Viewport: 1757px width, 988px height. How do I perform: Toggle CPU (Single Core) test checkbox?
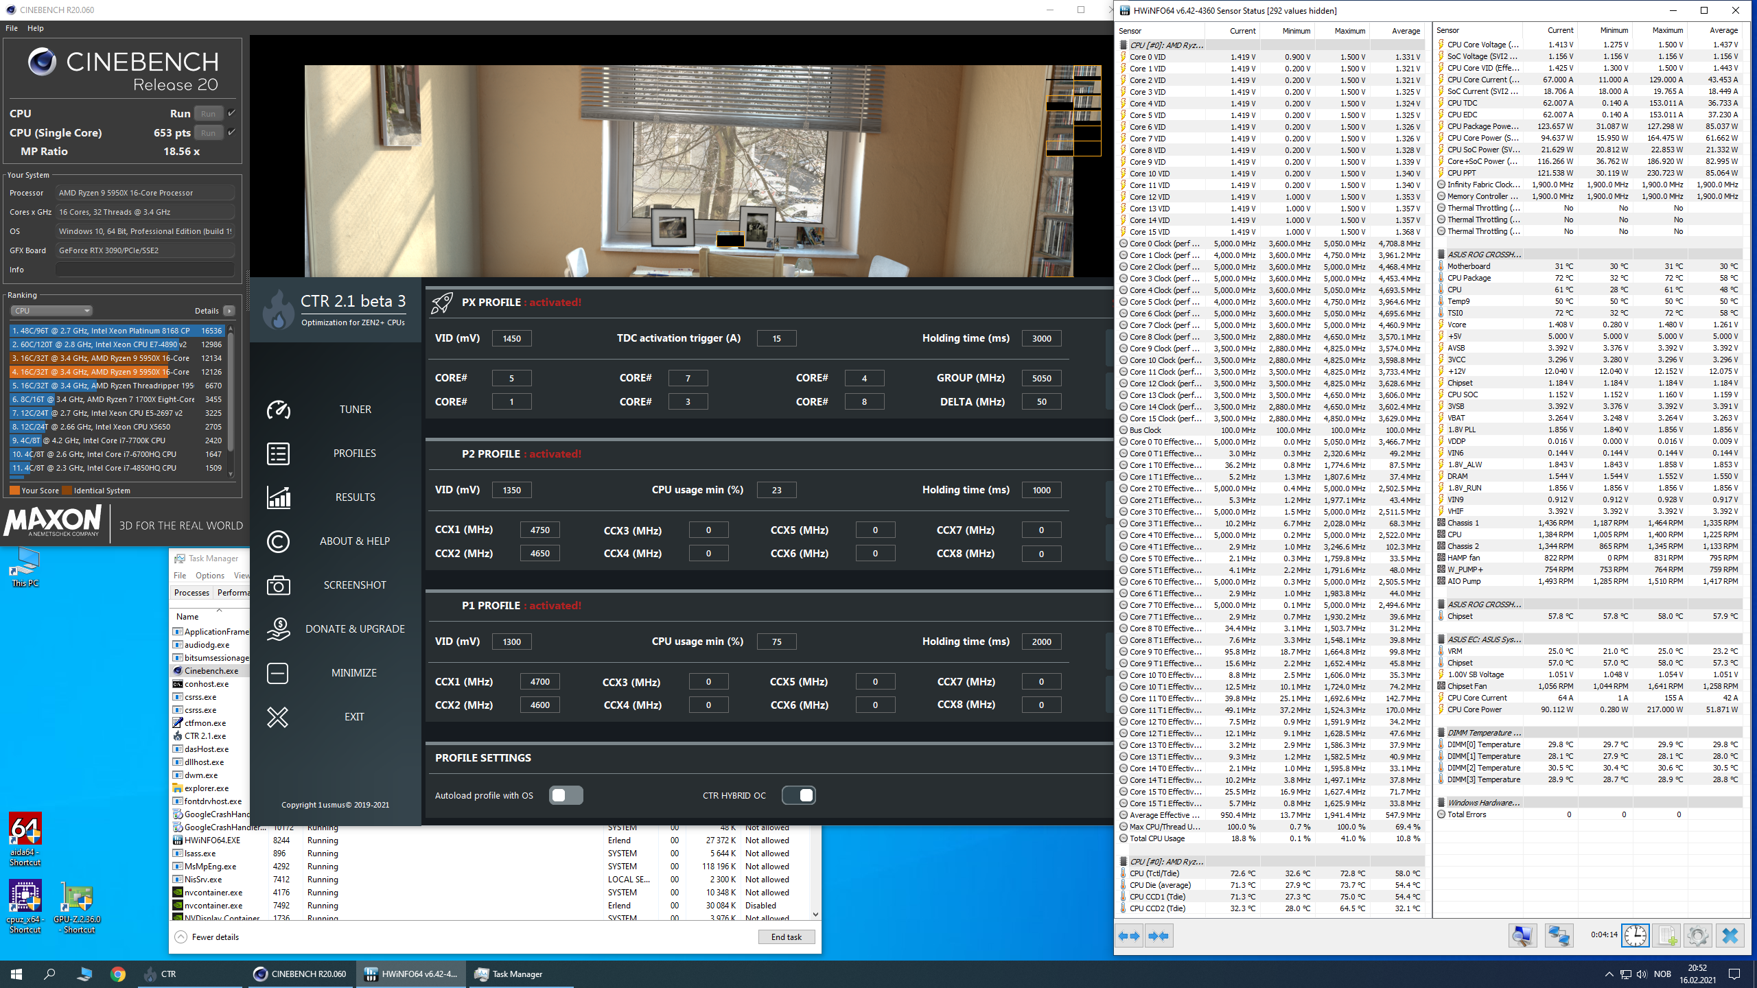coord(231,132)
